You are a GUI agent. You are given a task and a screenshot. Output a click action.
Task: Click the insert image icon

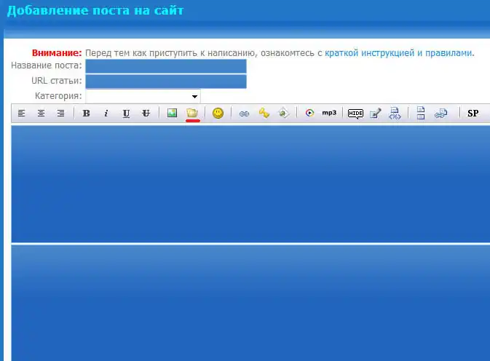coord(173,113)
